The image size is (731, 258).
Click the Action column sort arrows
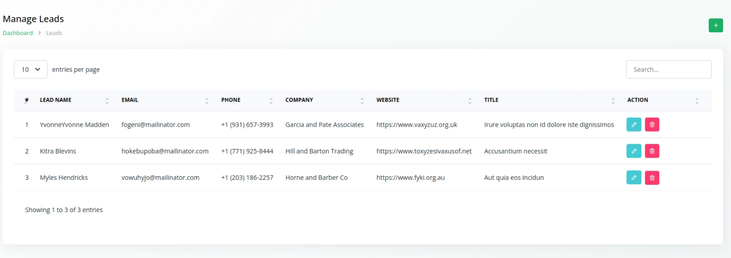pyautogui.click(x=697, y=100)
